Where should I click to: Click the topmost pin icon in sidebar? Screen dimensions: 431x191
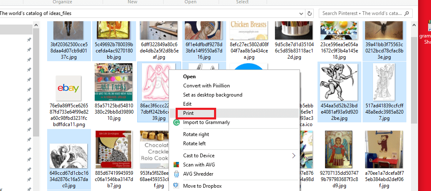(x=29, y=40)
